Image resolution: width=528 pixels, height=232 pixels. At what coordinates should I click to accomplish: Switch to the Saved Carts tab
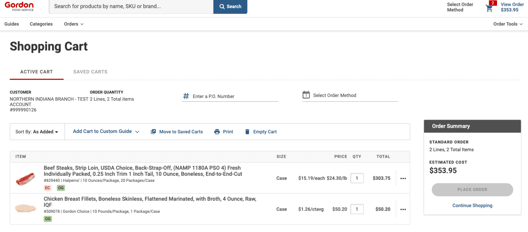(x=90, y=72)
